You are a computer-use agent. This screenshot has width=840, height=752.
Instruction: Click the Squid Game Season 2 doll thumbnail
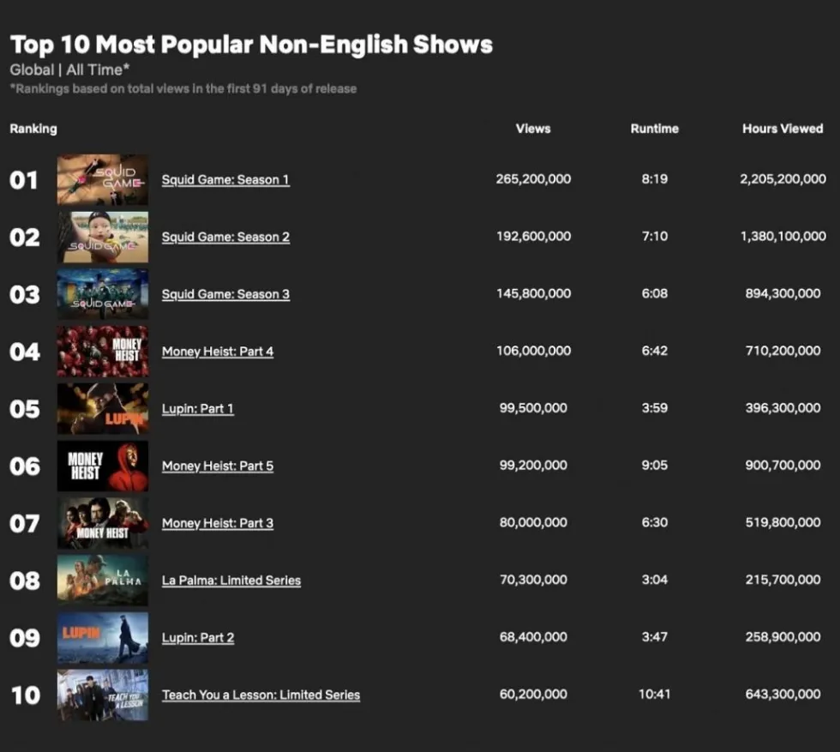pyautogui.click(x=103, y=237)
